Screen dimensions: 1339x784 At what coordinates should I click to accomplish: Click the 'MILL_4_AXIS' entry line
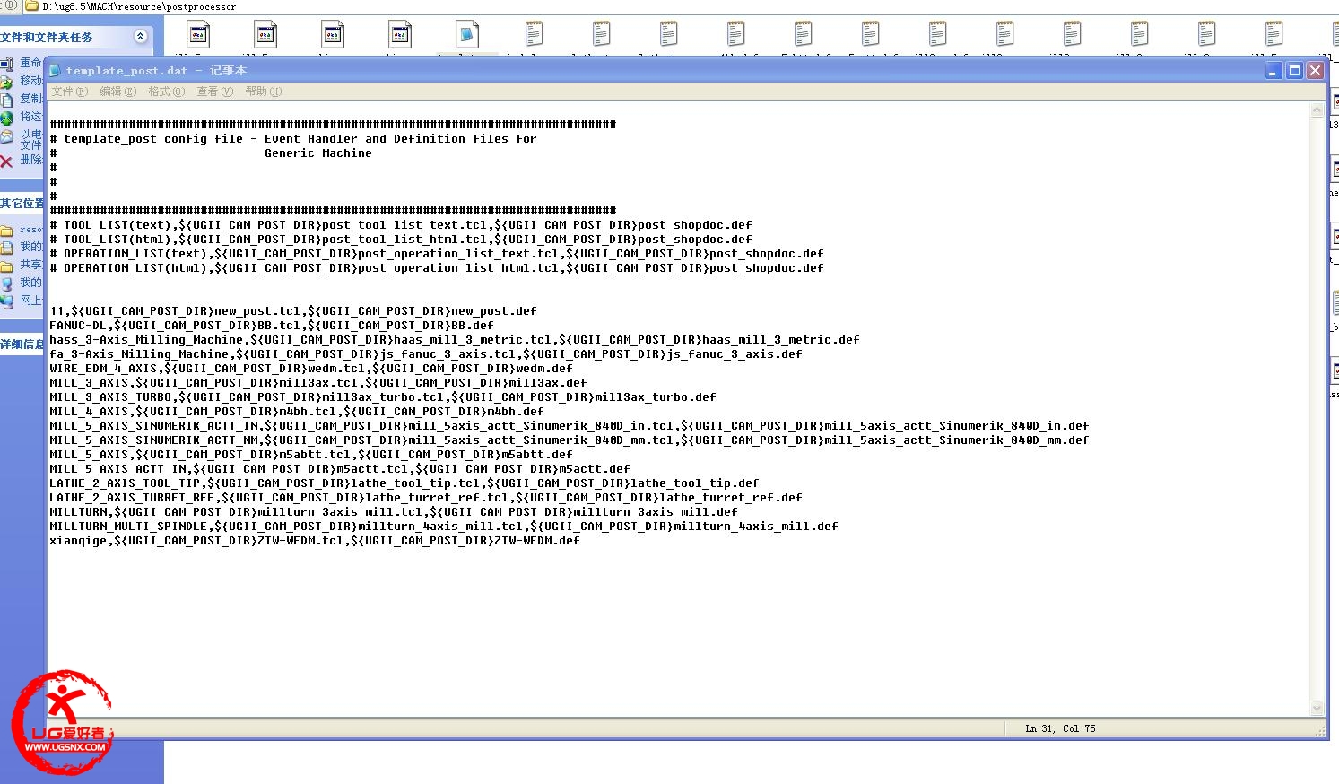tap(297, 412)
